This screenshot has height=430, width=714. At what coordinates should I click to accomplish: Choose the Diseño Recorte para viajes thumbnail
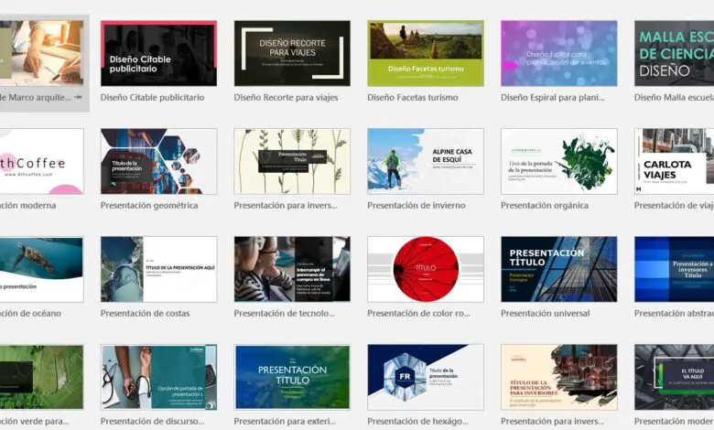[292, 53]
